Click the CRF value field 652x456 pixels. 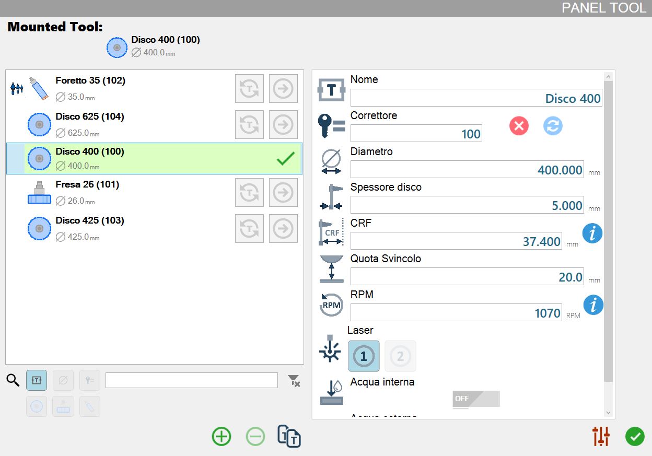[x=456, y=241]
